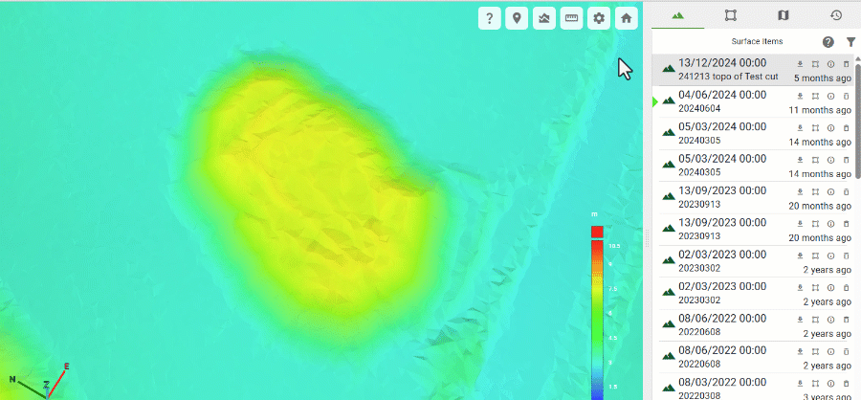
Task: Open Surface Items help icon
Action: click(x=828, y=42)
